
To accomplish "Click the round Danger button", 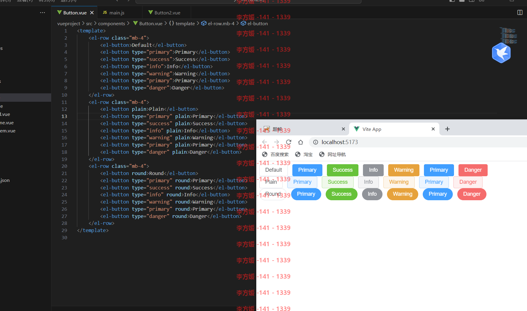I will pos(472,194).
